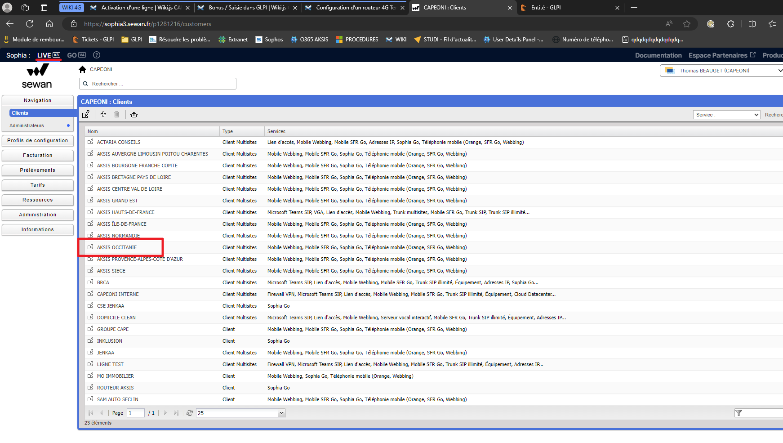The height and width of the screenshot is (443, 783).
Task: Click the add client plus icon
Action: 103,114
